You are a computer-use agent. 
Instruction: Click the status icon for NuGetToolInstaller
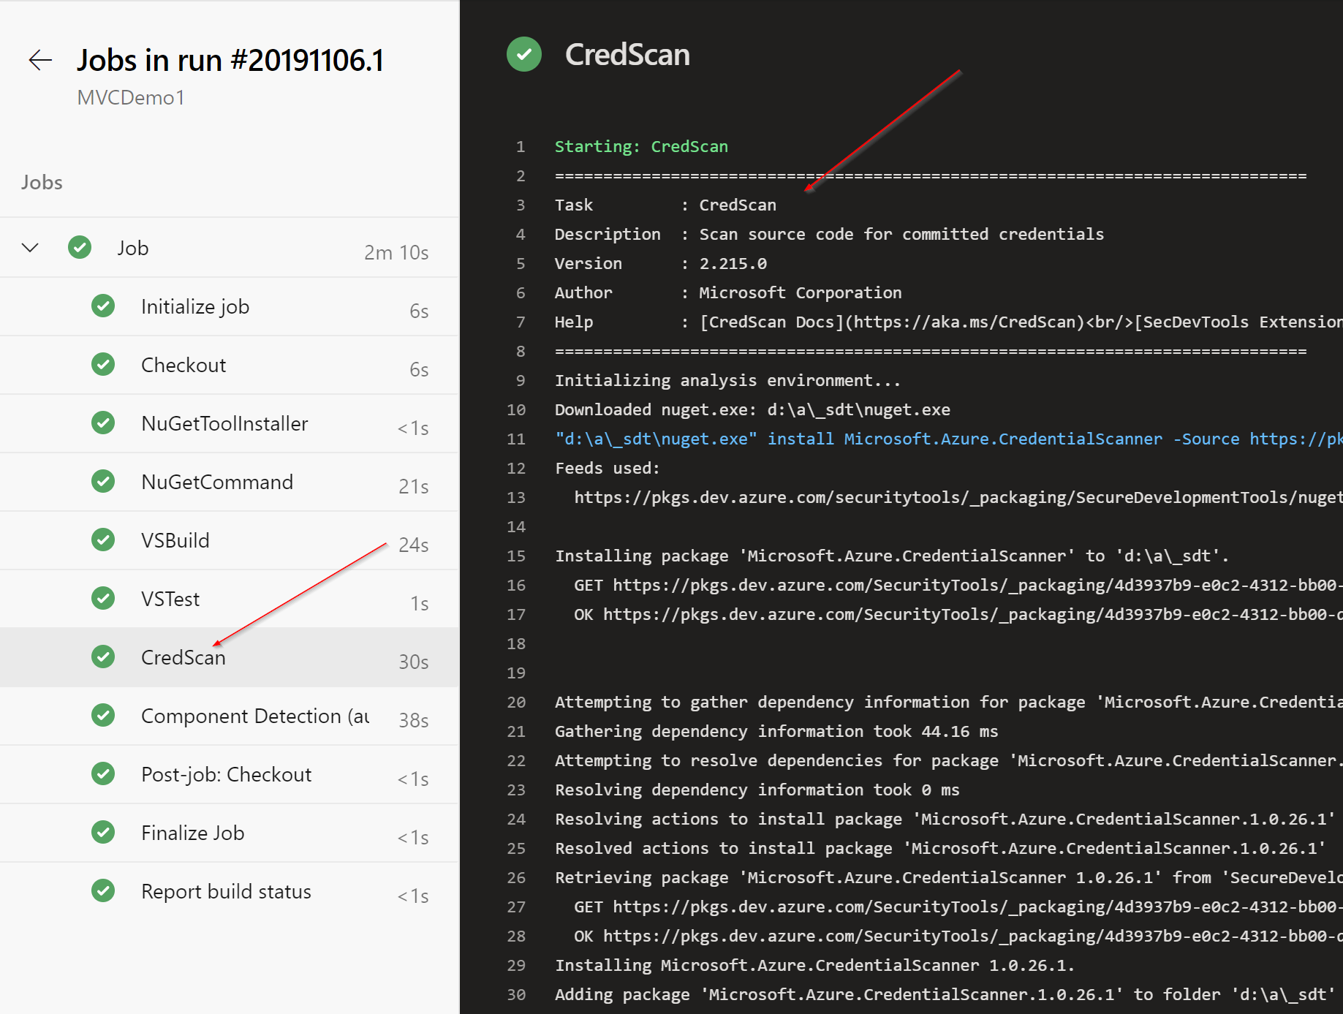[x=103, y=423]
